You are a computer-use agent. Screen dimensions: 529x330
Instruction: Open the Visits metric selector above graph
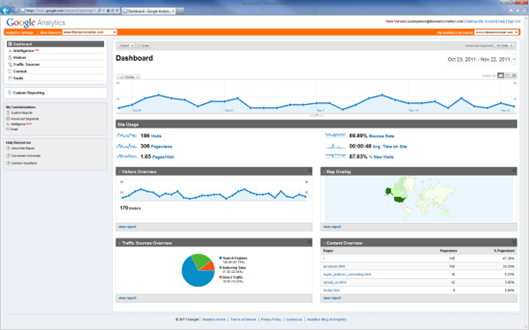129,77
